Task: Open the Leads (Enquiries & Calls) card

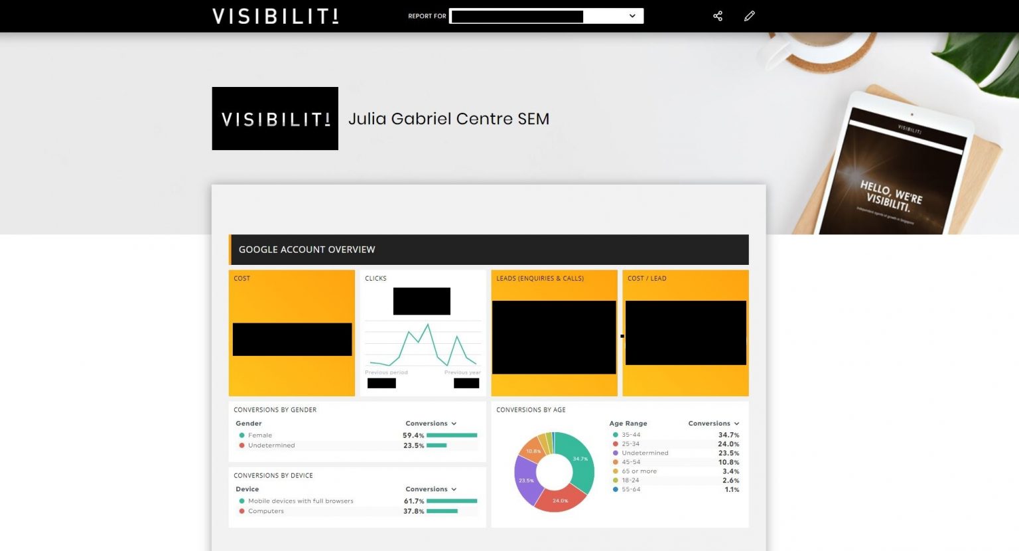Action: pyautogui.click(x=554, y=333)
